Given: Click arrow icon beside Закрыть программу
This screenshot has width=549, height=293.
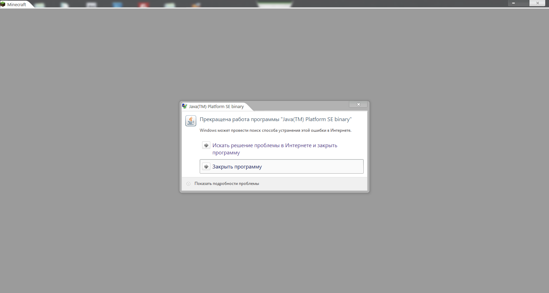Looking at the screenshot, I should pos(206,167).
